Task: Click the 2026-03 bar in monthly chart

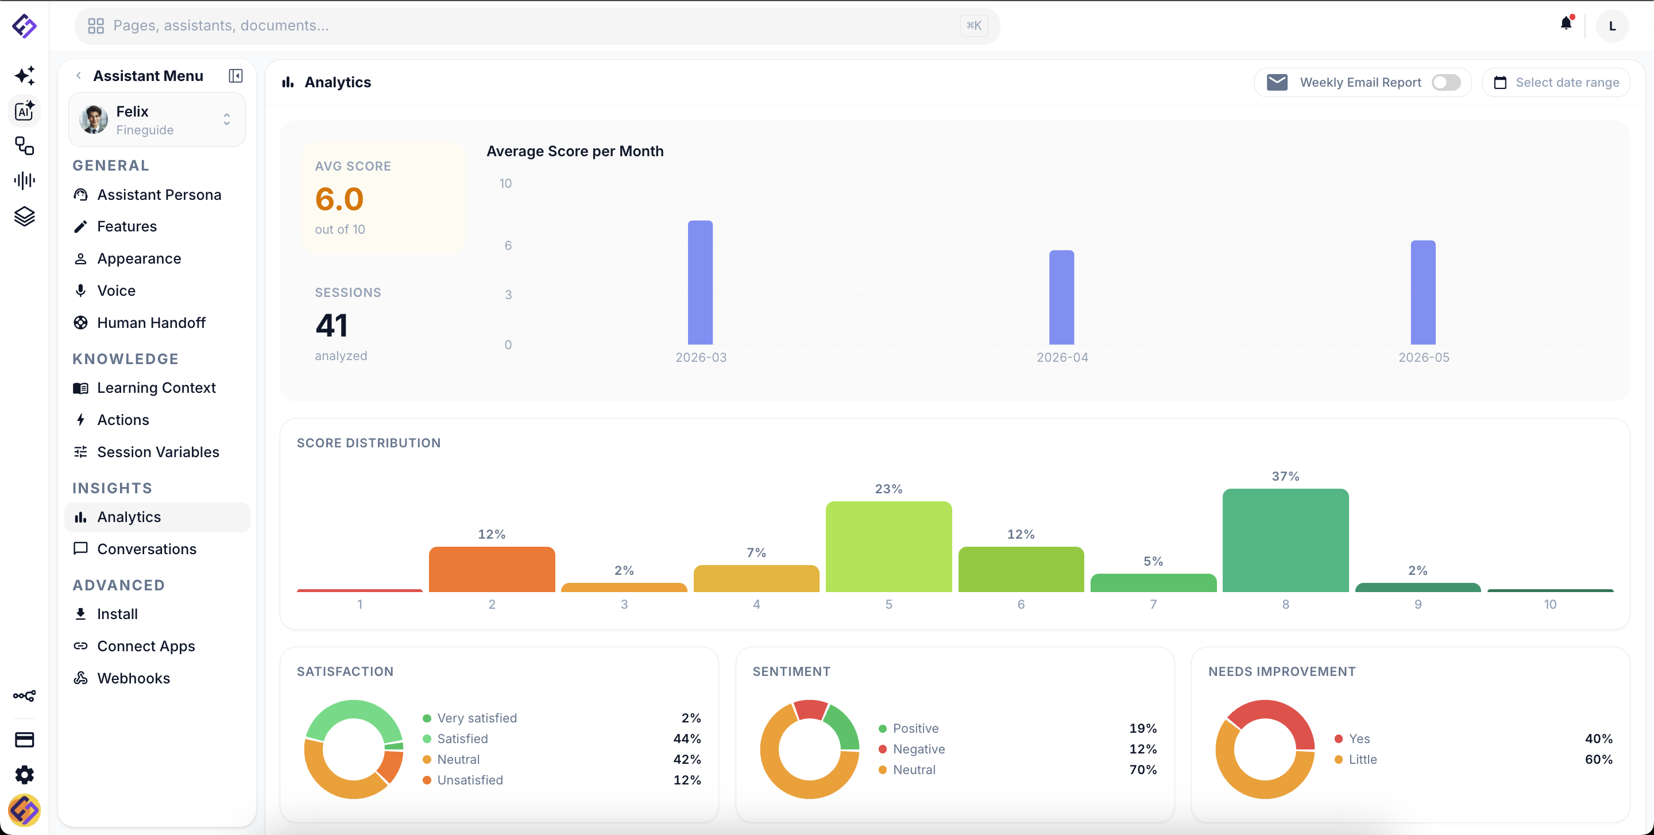Action: click(701, 283)
